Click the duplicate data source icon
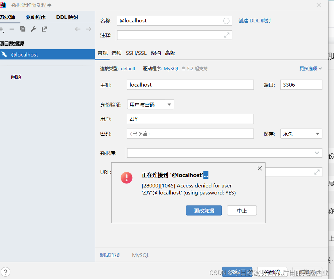This screenshot has height=279, width=334. tap(22, 29)
